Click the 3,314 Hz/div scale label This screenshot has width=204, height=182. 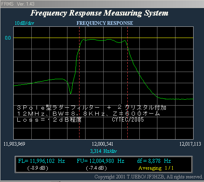click(103, 151)
